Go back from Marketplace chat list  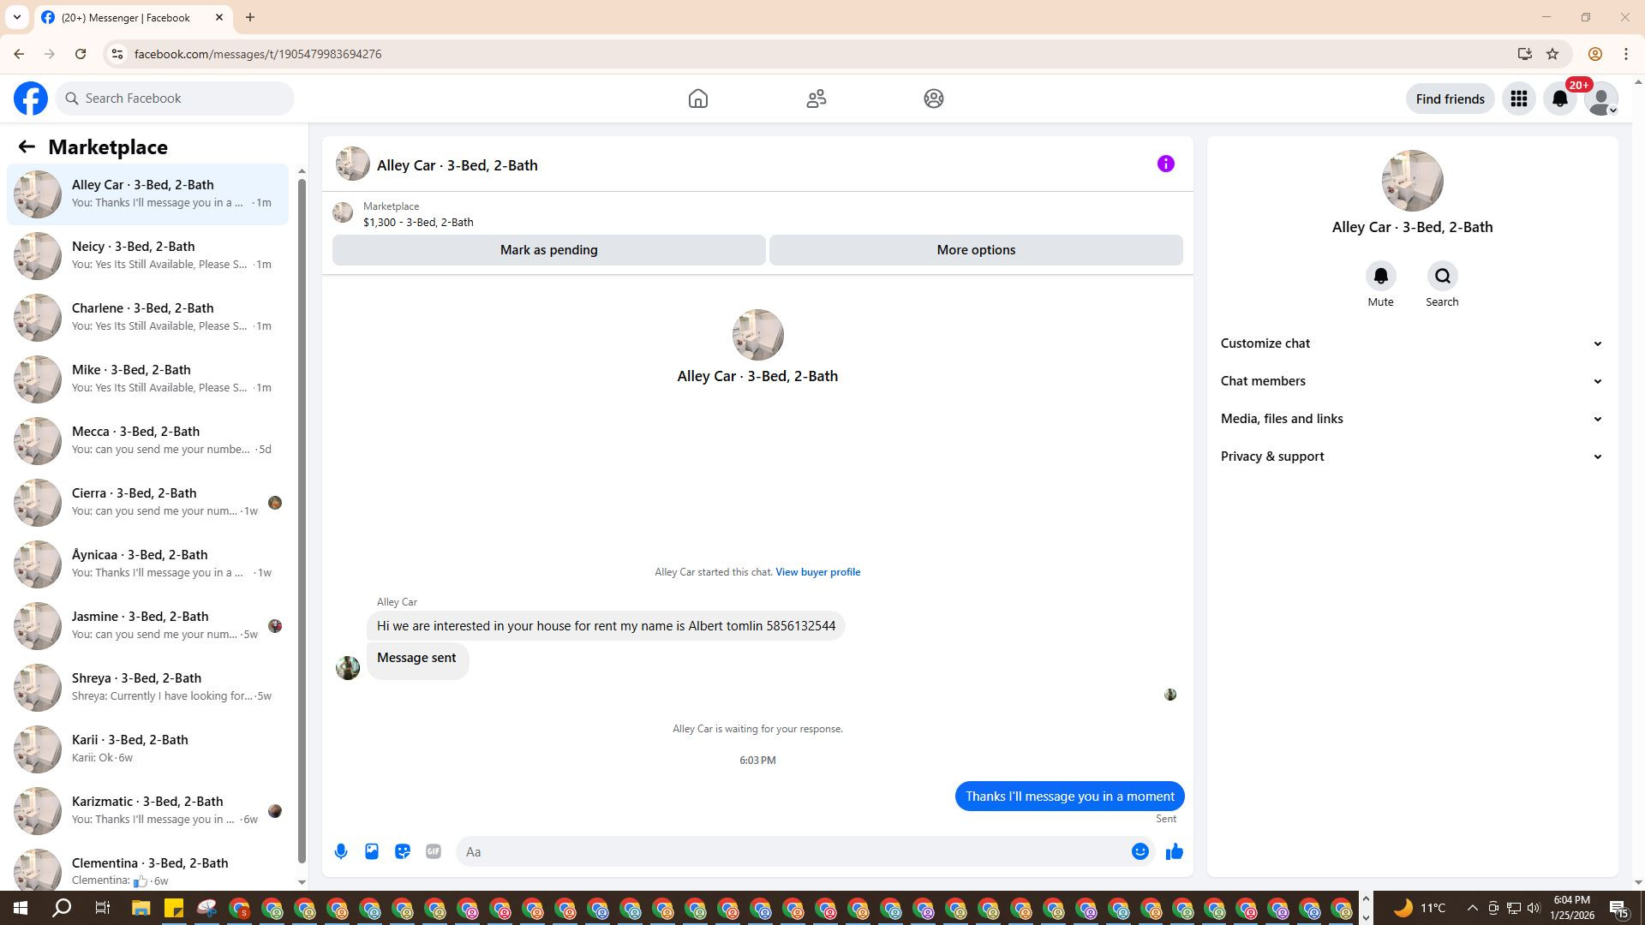pos(27,147)
